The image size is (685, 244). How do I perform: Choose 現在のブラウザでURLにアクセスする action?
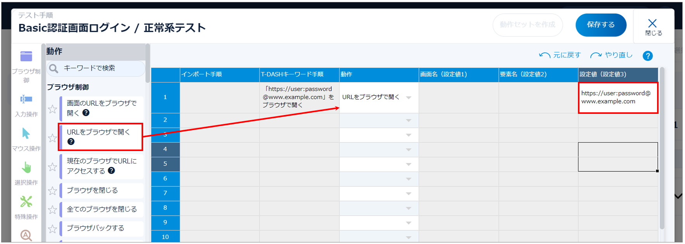coord(102,166)
